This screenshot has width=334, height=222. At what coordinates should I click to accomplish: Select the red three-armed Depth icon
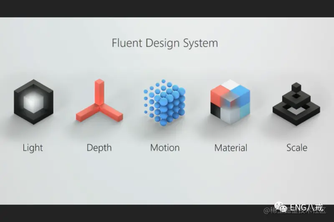click(x=99, y=100)
